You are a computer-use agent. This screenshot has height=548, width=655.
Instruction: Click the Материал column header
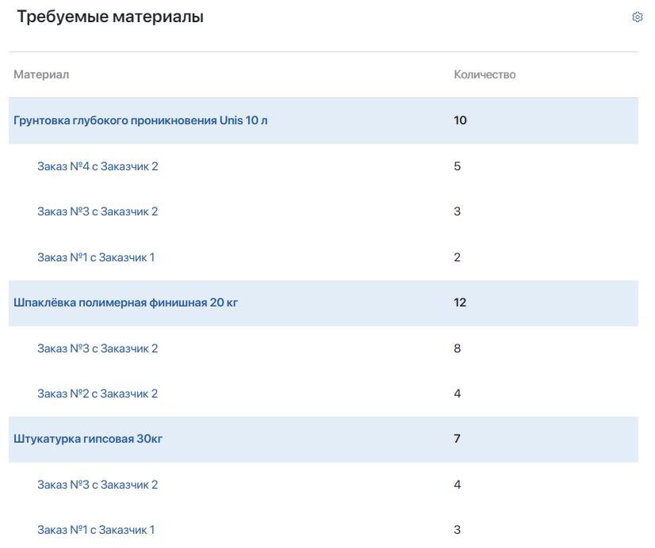click(41, 74)
